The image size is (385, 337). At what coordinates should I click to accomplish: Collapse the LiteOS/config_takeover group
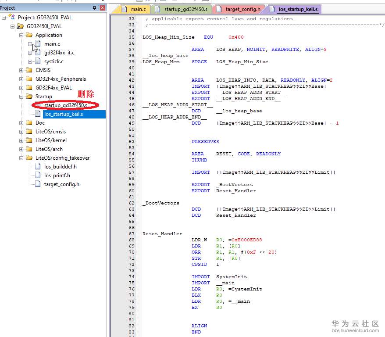click(x=21, y=158)
